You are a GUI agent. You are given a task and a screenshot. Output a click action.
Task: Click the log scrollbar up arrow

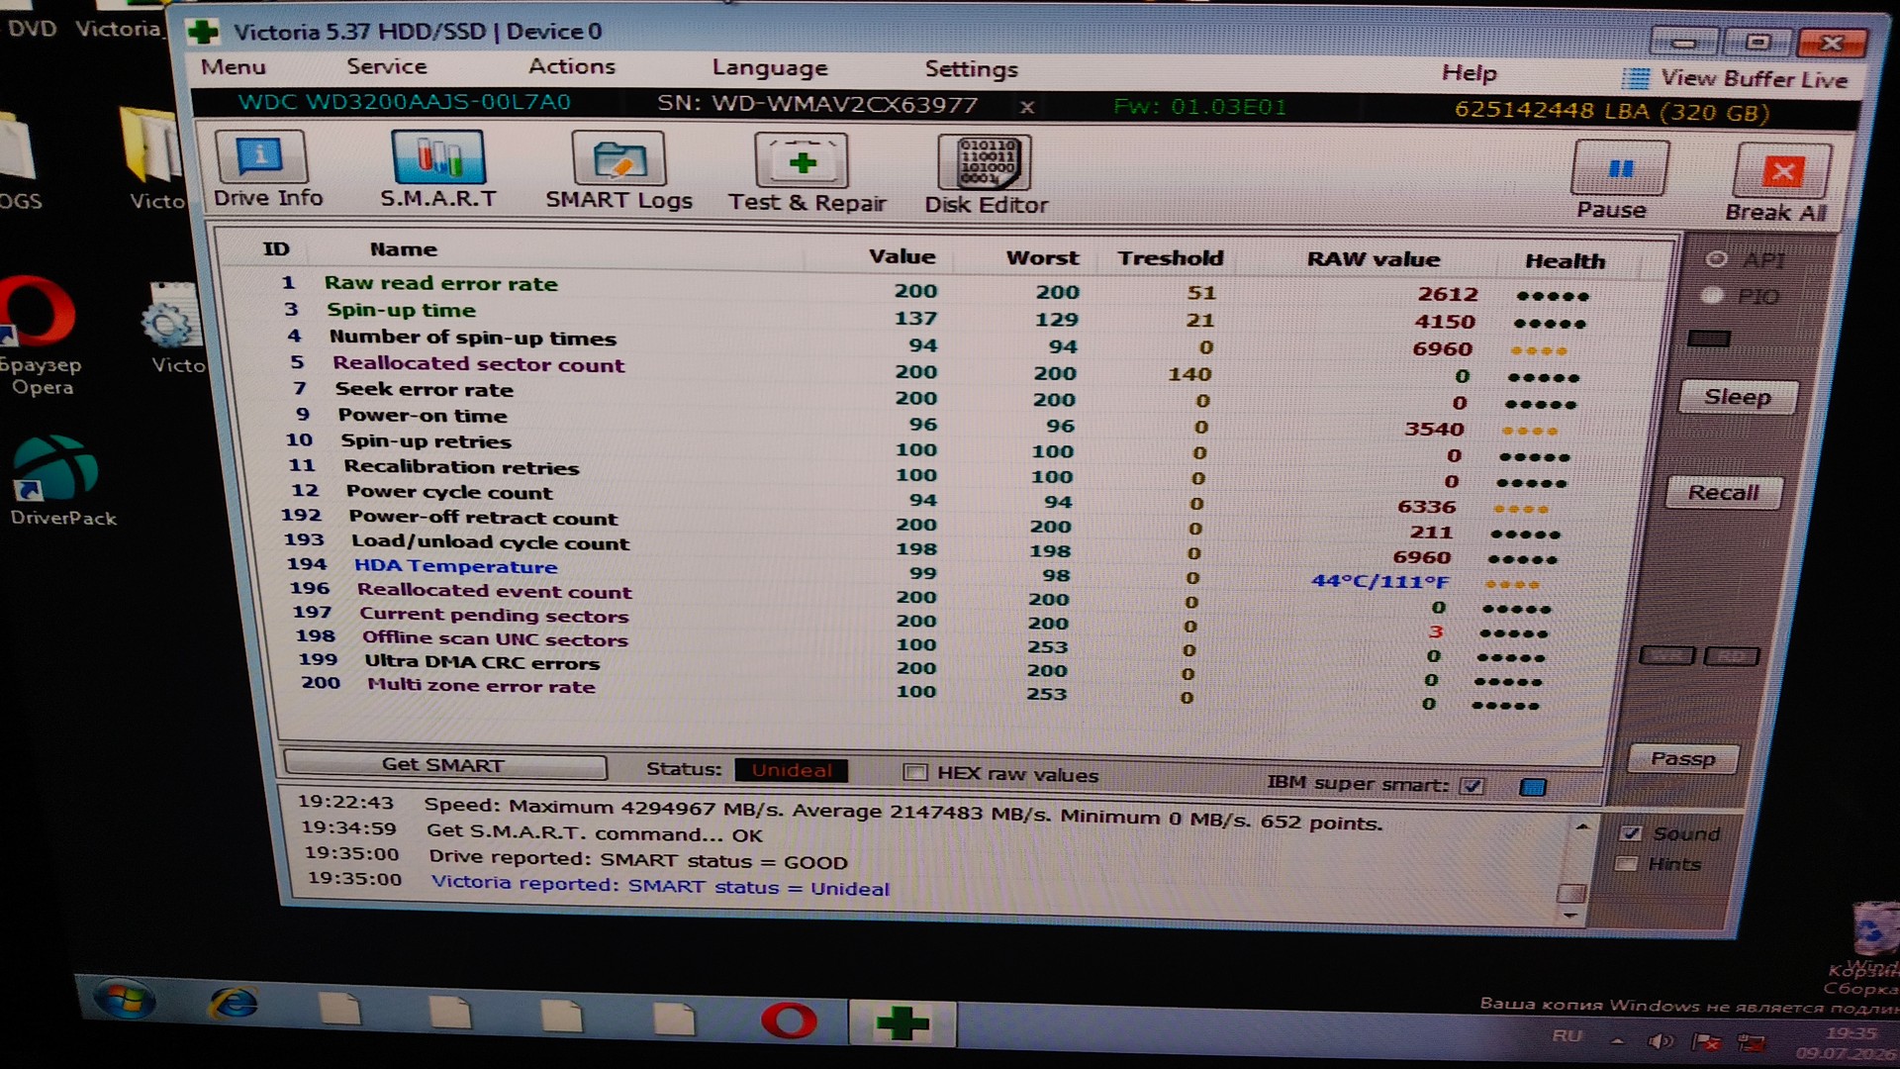(1581, 826)
